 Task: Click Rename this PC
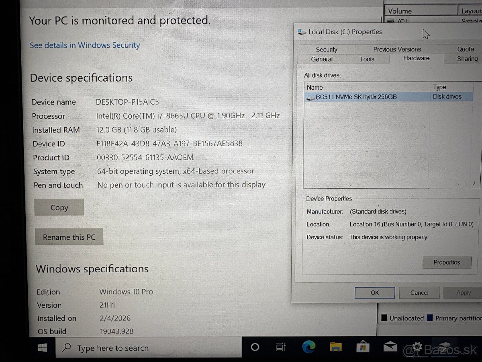(x=69, y=237)
